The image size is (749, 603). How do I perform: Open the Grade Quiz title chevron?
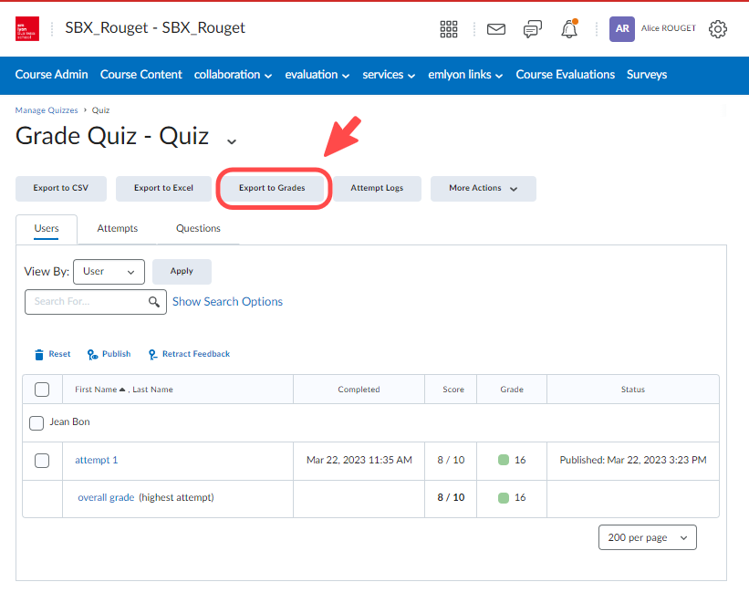click(232, 141)
